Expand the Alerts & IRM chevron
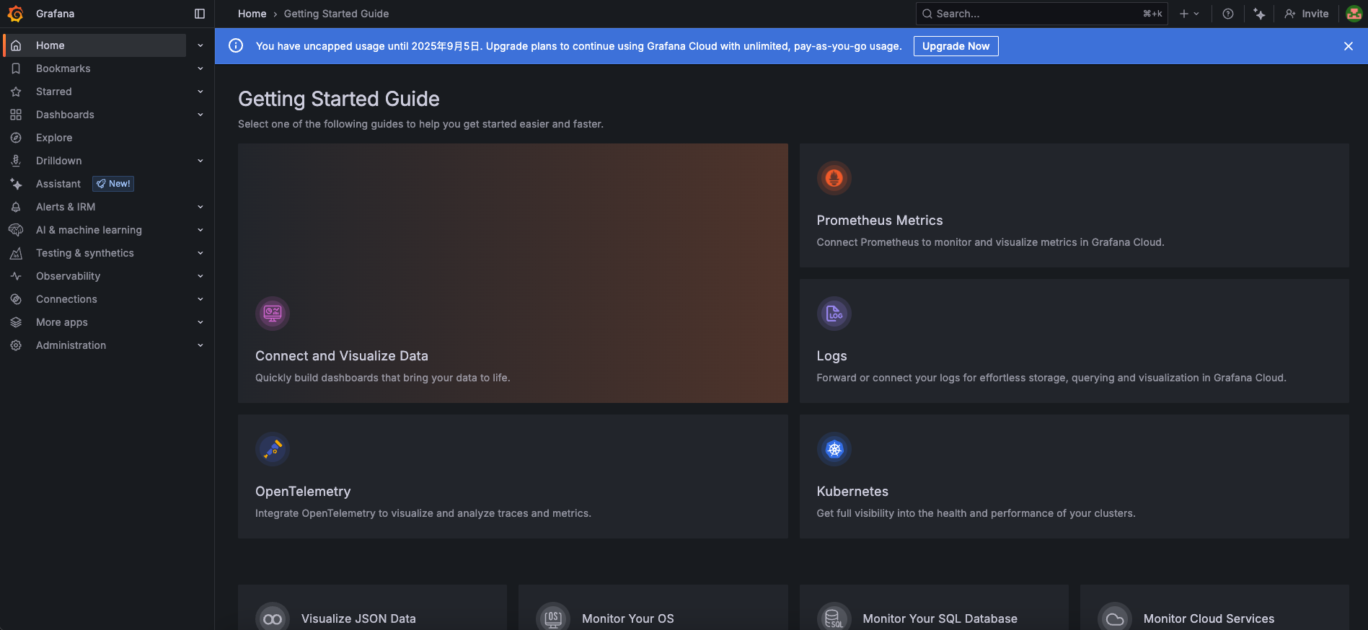This screenshot has width=1368, height=630. click(200, 207)
